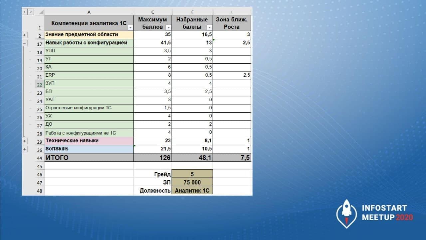Select SoftSkills maximum value 21,5
The width and height of the screenshot is (426, 240).
click(x=153, y=149)
